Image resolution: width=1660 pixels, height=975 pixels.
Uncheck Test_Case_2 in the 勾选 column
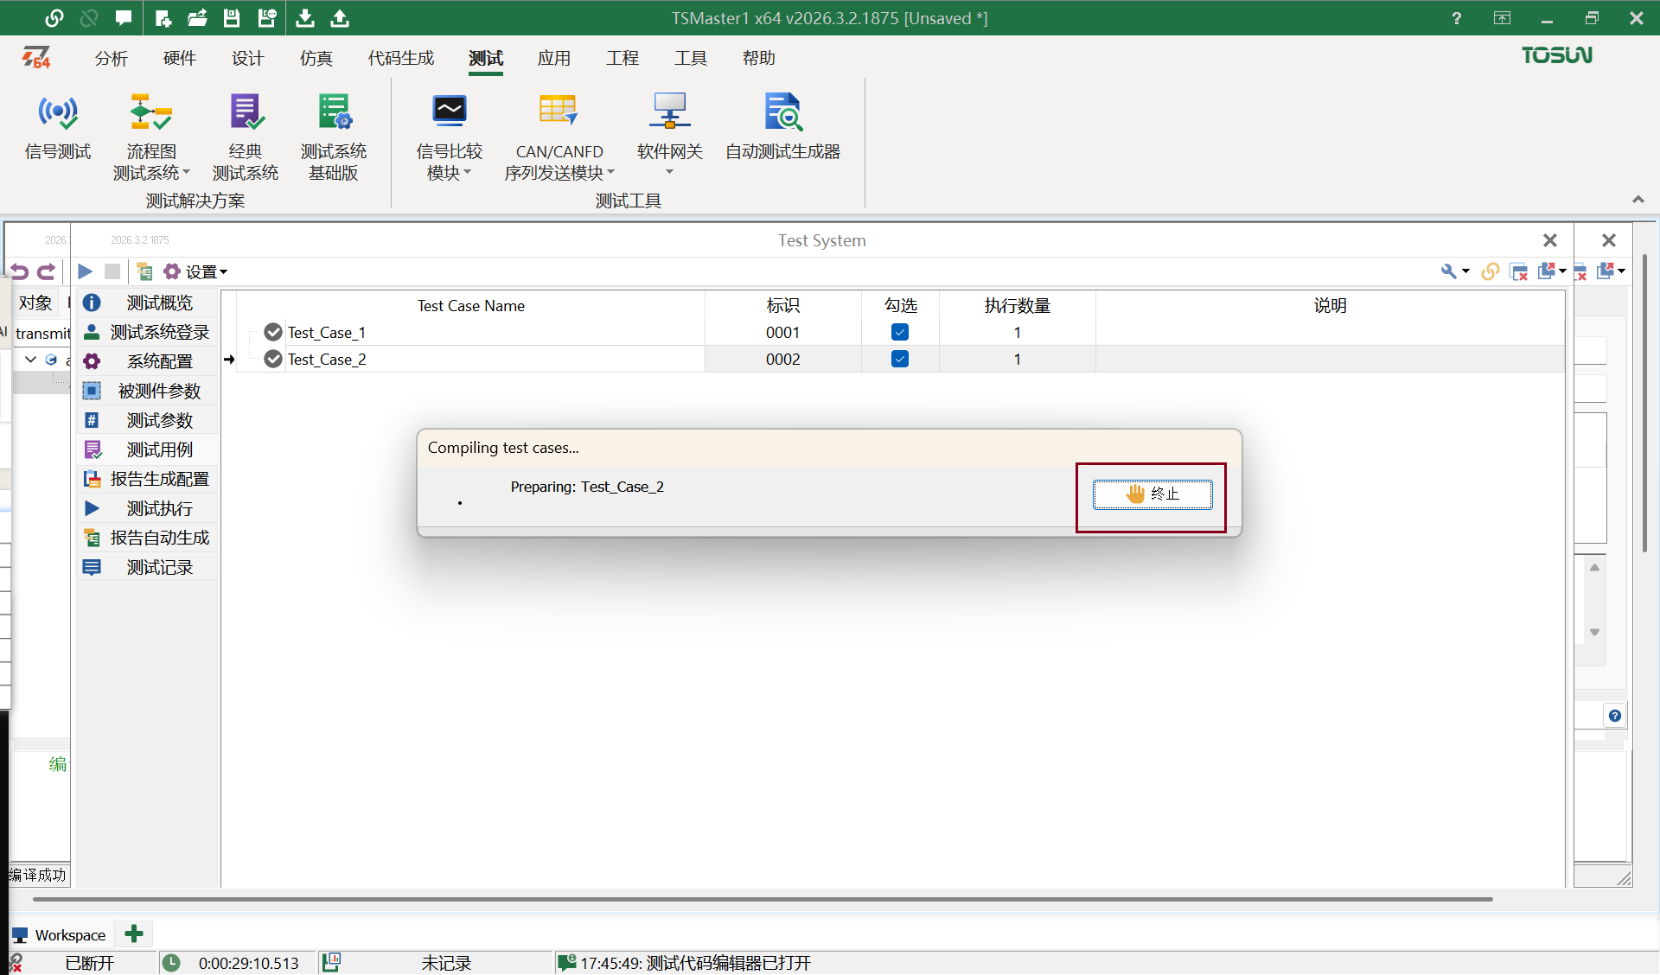point(900,359)
